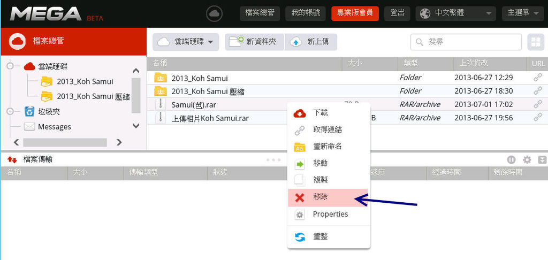Expand the 垃圾夾 tree node

tap(10, 111)
